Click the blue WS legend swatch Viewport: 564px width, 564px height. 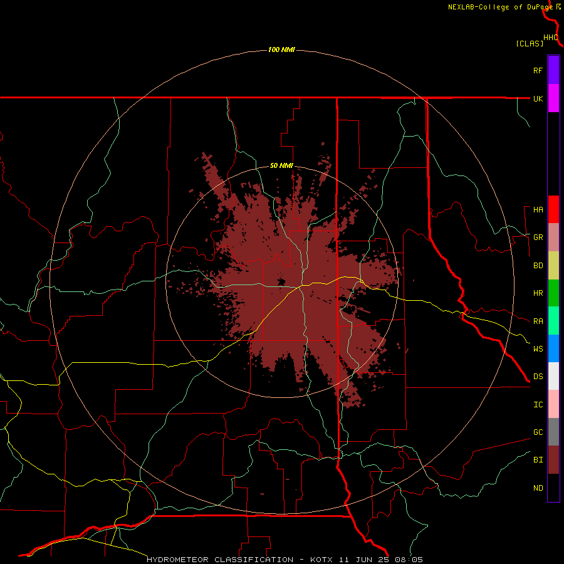(x=553, y=348)
